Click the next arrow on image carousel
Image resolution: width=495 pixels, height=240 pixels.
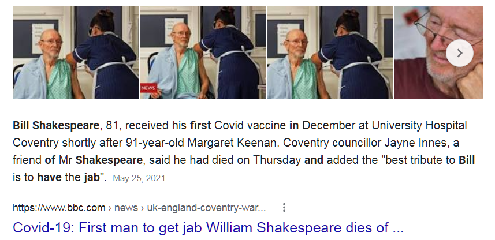(459, 53)
